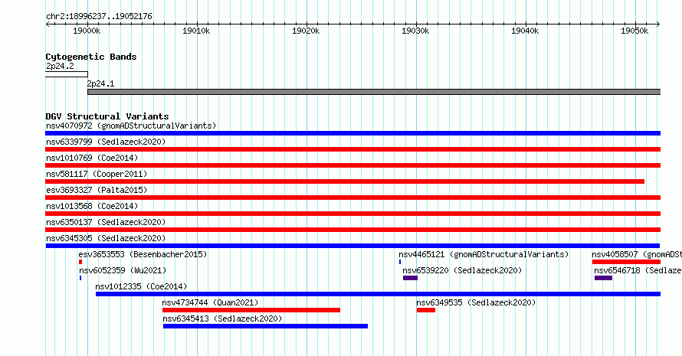Click the 19020k ruler tick label
The image size is (682, 356).
(x=306, y=31)
